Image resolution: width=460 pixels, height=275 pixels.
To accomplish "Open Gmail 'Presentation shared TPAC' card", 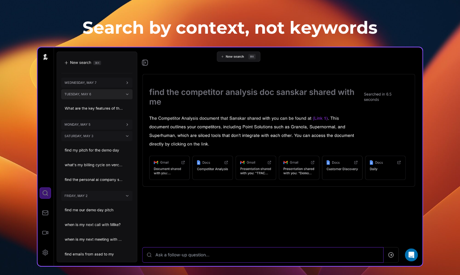I will pos(256,168).
